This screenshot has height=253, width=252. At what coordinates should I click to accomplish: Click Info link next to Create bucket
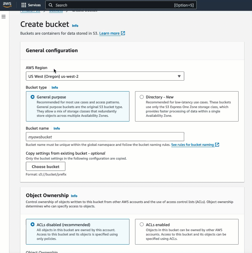coord(75,26)
